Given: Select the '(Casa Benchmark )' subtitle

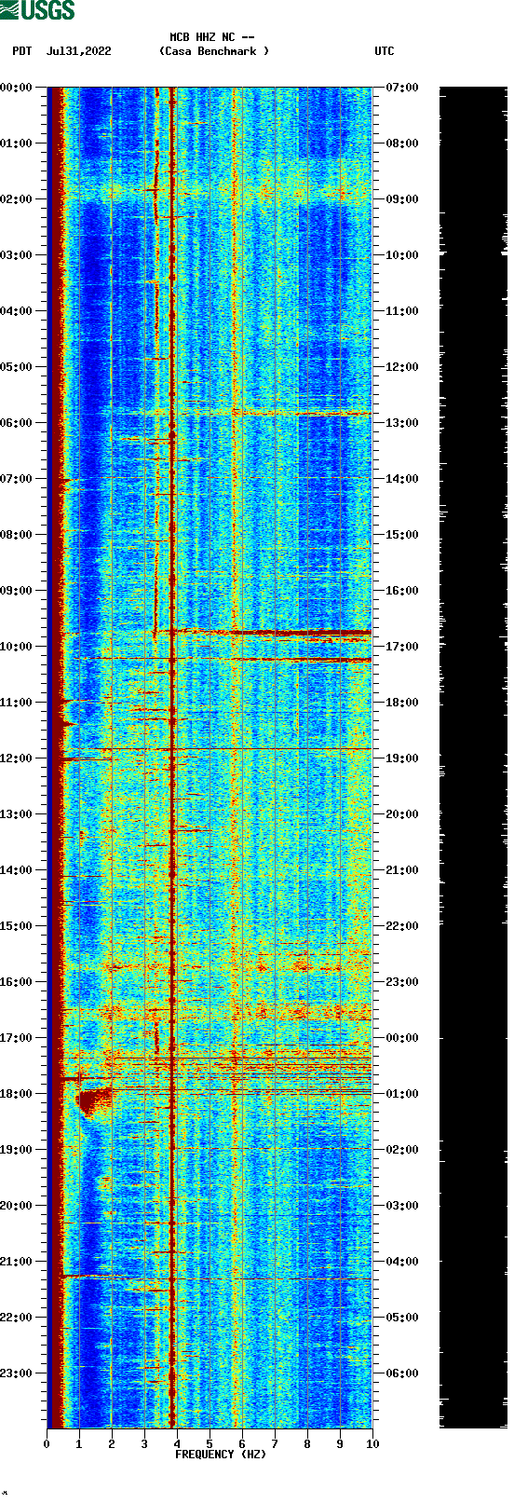Looking at the screenshot, I should point(214,51).
